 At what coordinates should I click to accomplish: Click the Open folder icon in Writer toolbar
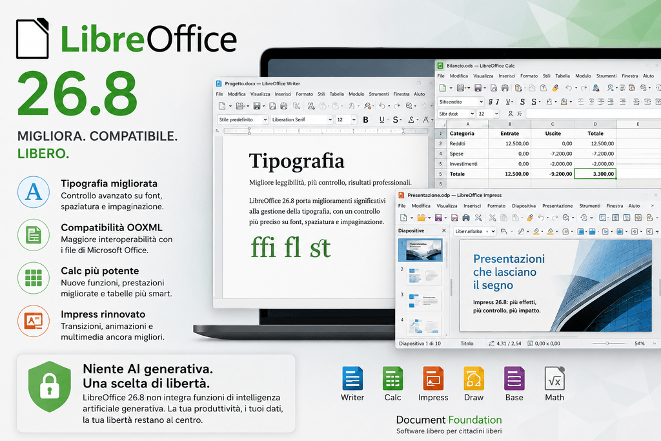[240, 106]
